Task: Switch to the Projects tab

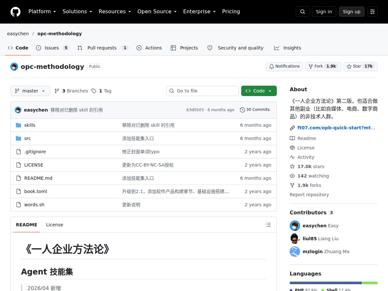Action: (184, 48)
